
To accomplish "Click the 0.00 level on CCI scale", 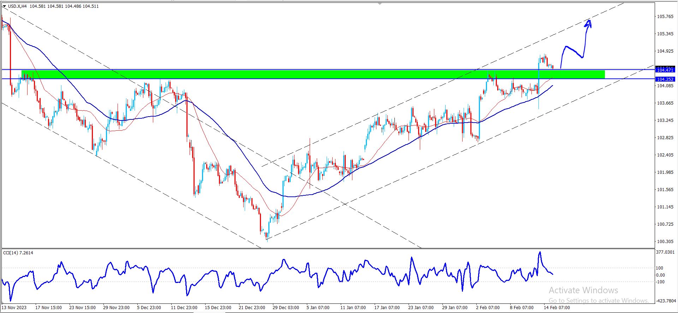I will [x=660, y=275].
